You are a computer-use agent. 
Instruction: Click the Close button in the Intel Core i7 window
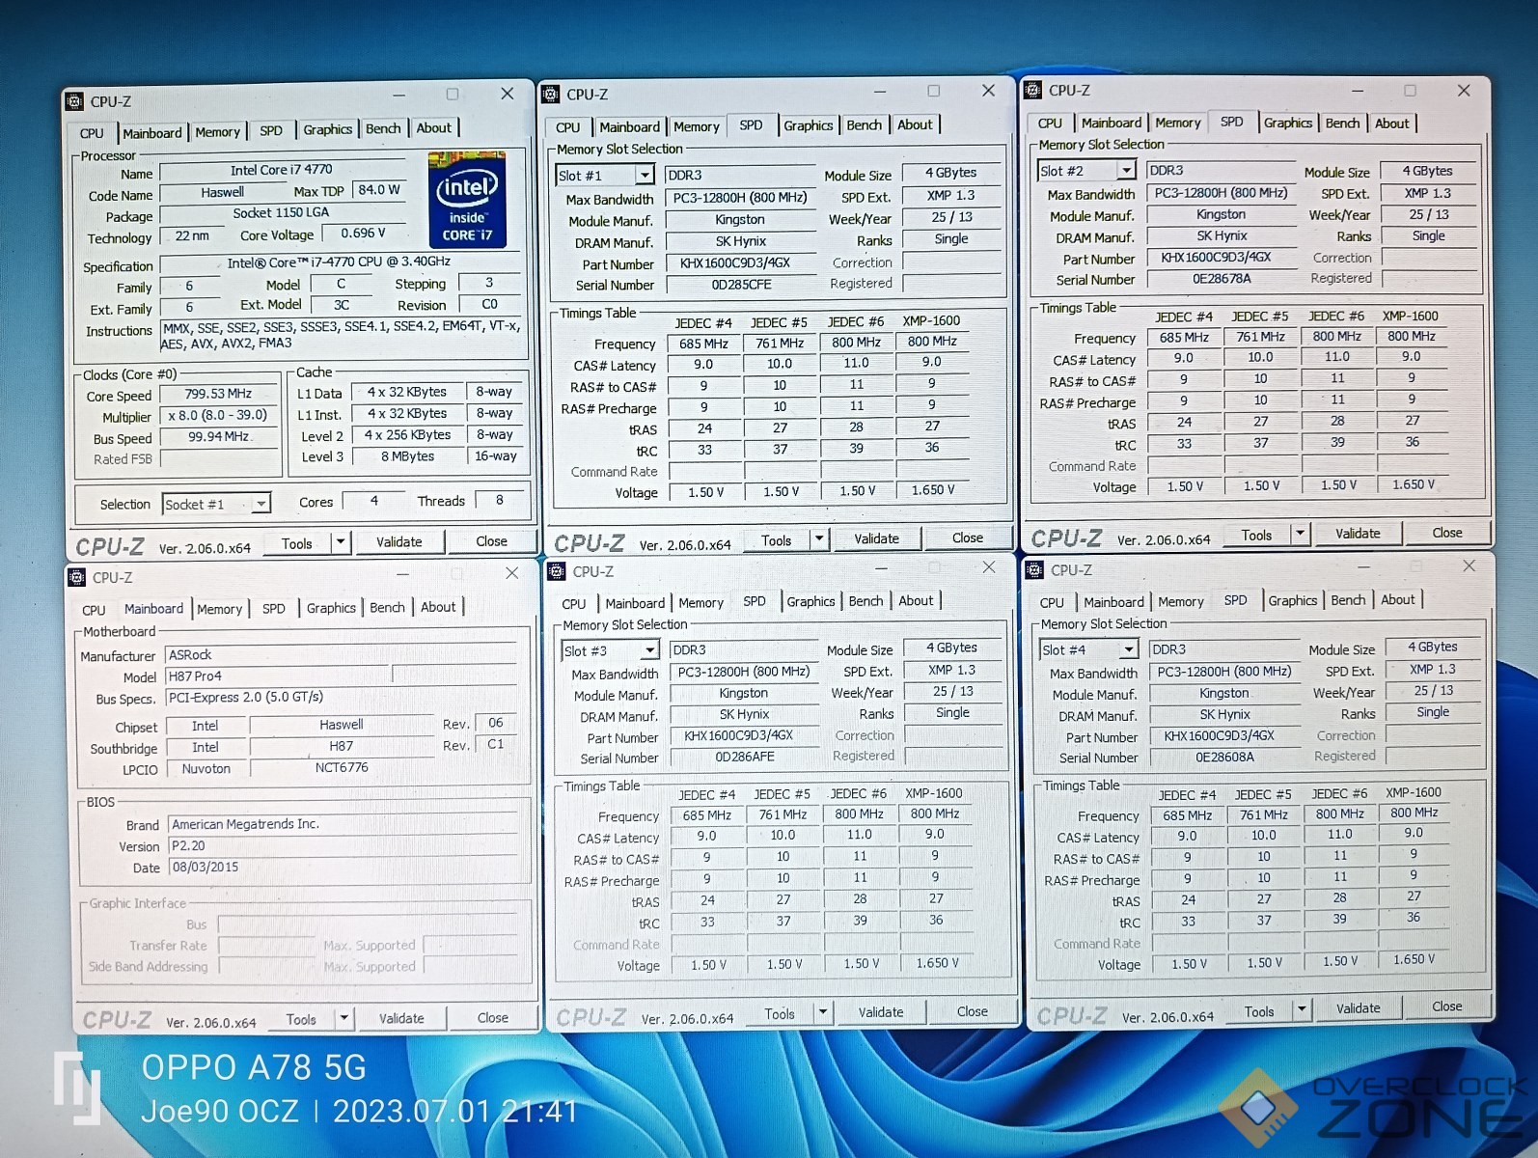pyautogui.click(x=491, y=541)
